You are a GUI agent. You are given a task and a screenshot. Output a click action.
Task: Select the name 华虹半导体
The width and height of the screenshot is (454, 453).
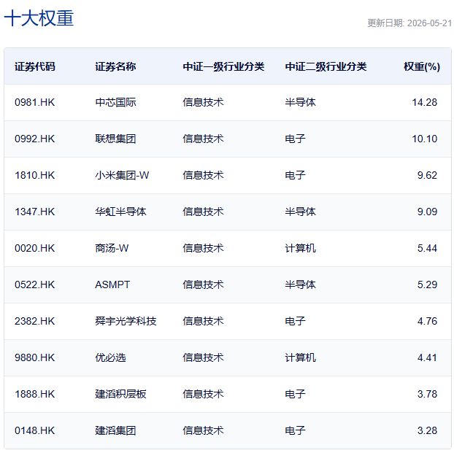pos(120,212)
